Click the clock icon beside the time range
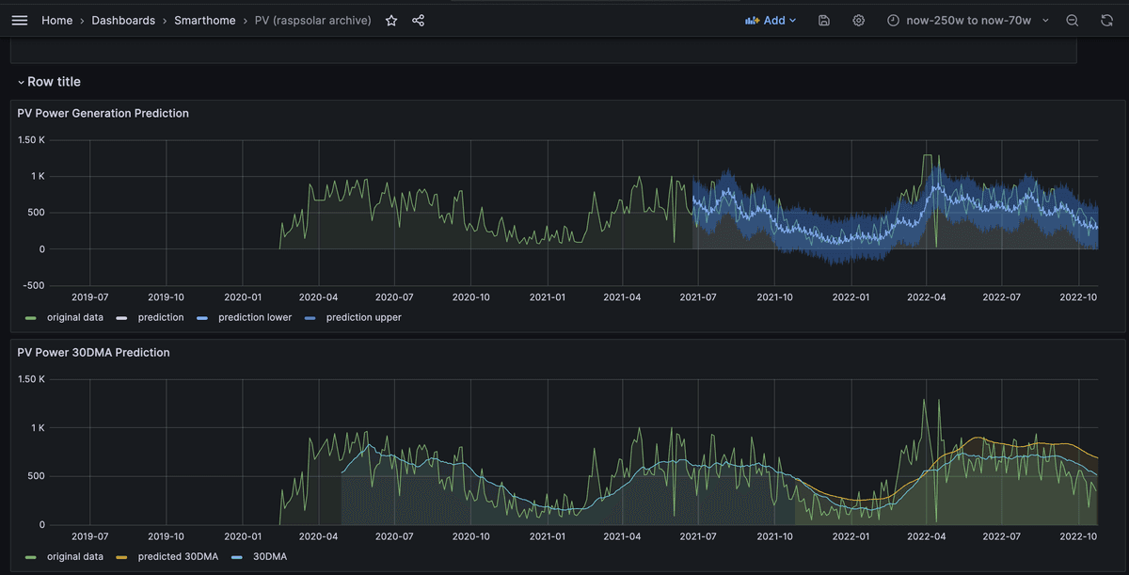 pyautogui.click(x=893, y=20)
